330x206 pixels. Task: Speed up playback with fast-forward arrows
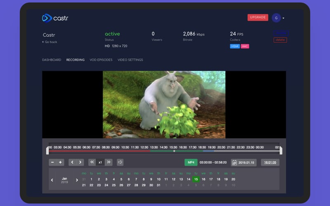point(108,162)
